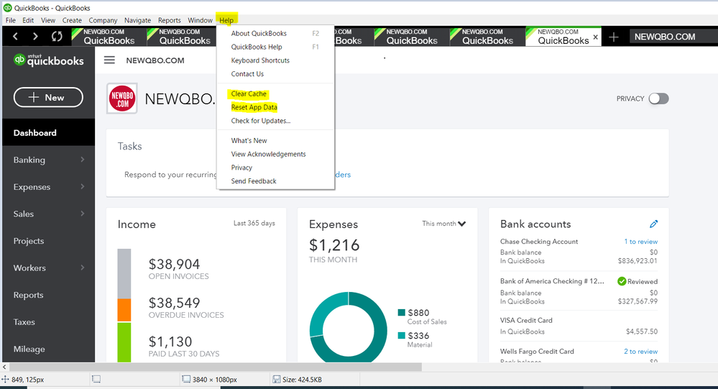Go back using the left arrow

coord(16,36)
